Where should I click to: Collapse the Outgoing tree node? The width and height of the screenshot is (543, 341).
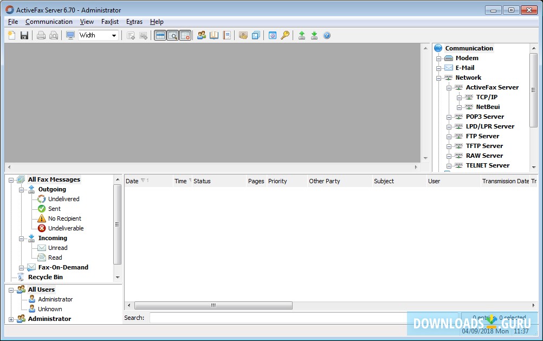pos(22,190)
